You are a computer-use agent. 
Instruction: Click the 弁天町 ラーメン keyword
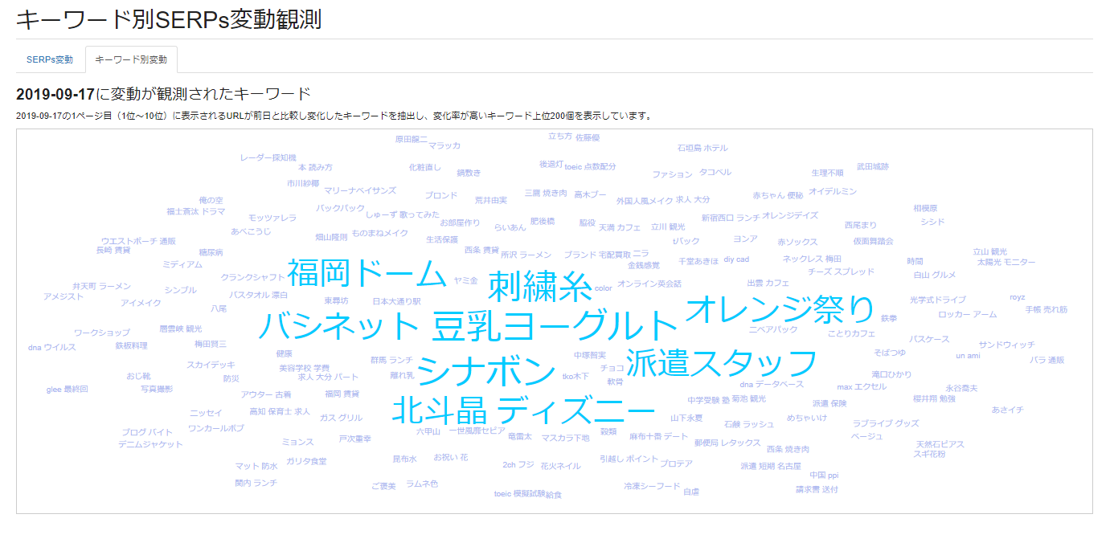click(101, 286)
